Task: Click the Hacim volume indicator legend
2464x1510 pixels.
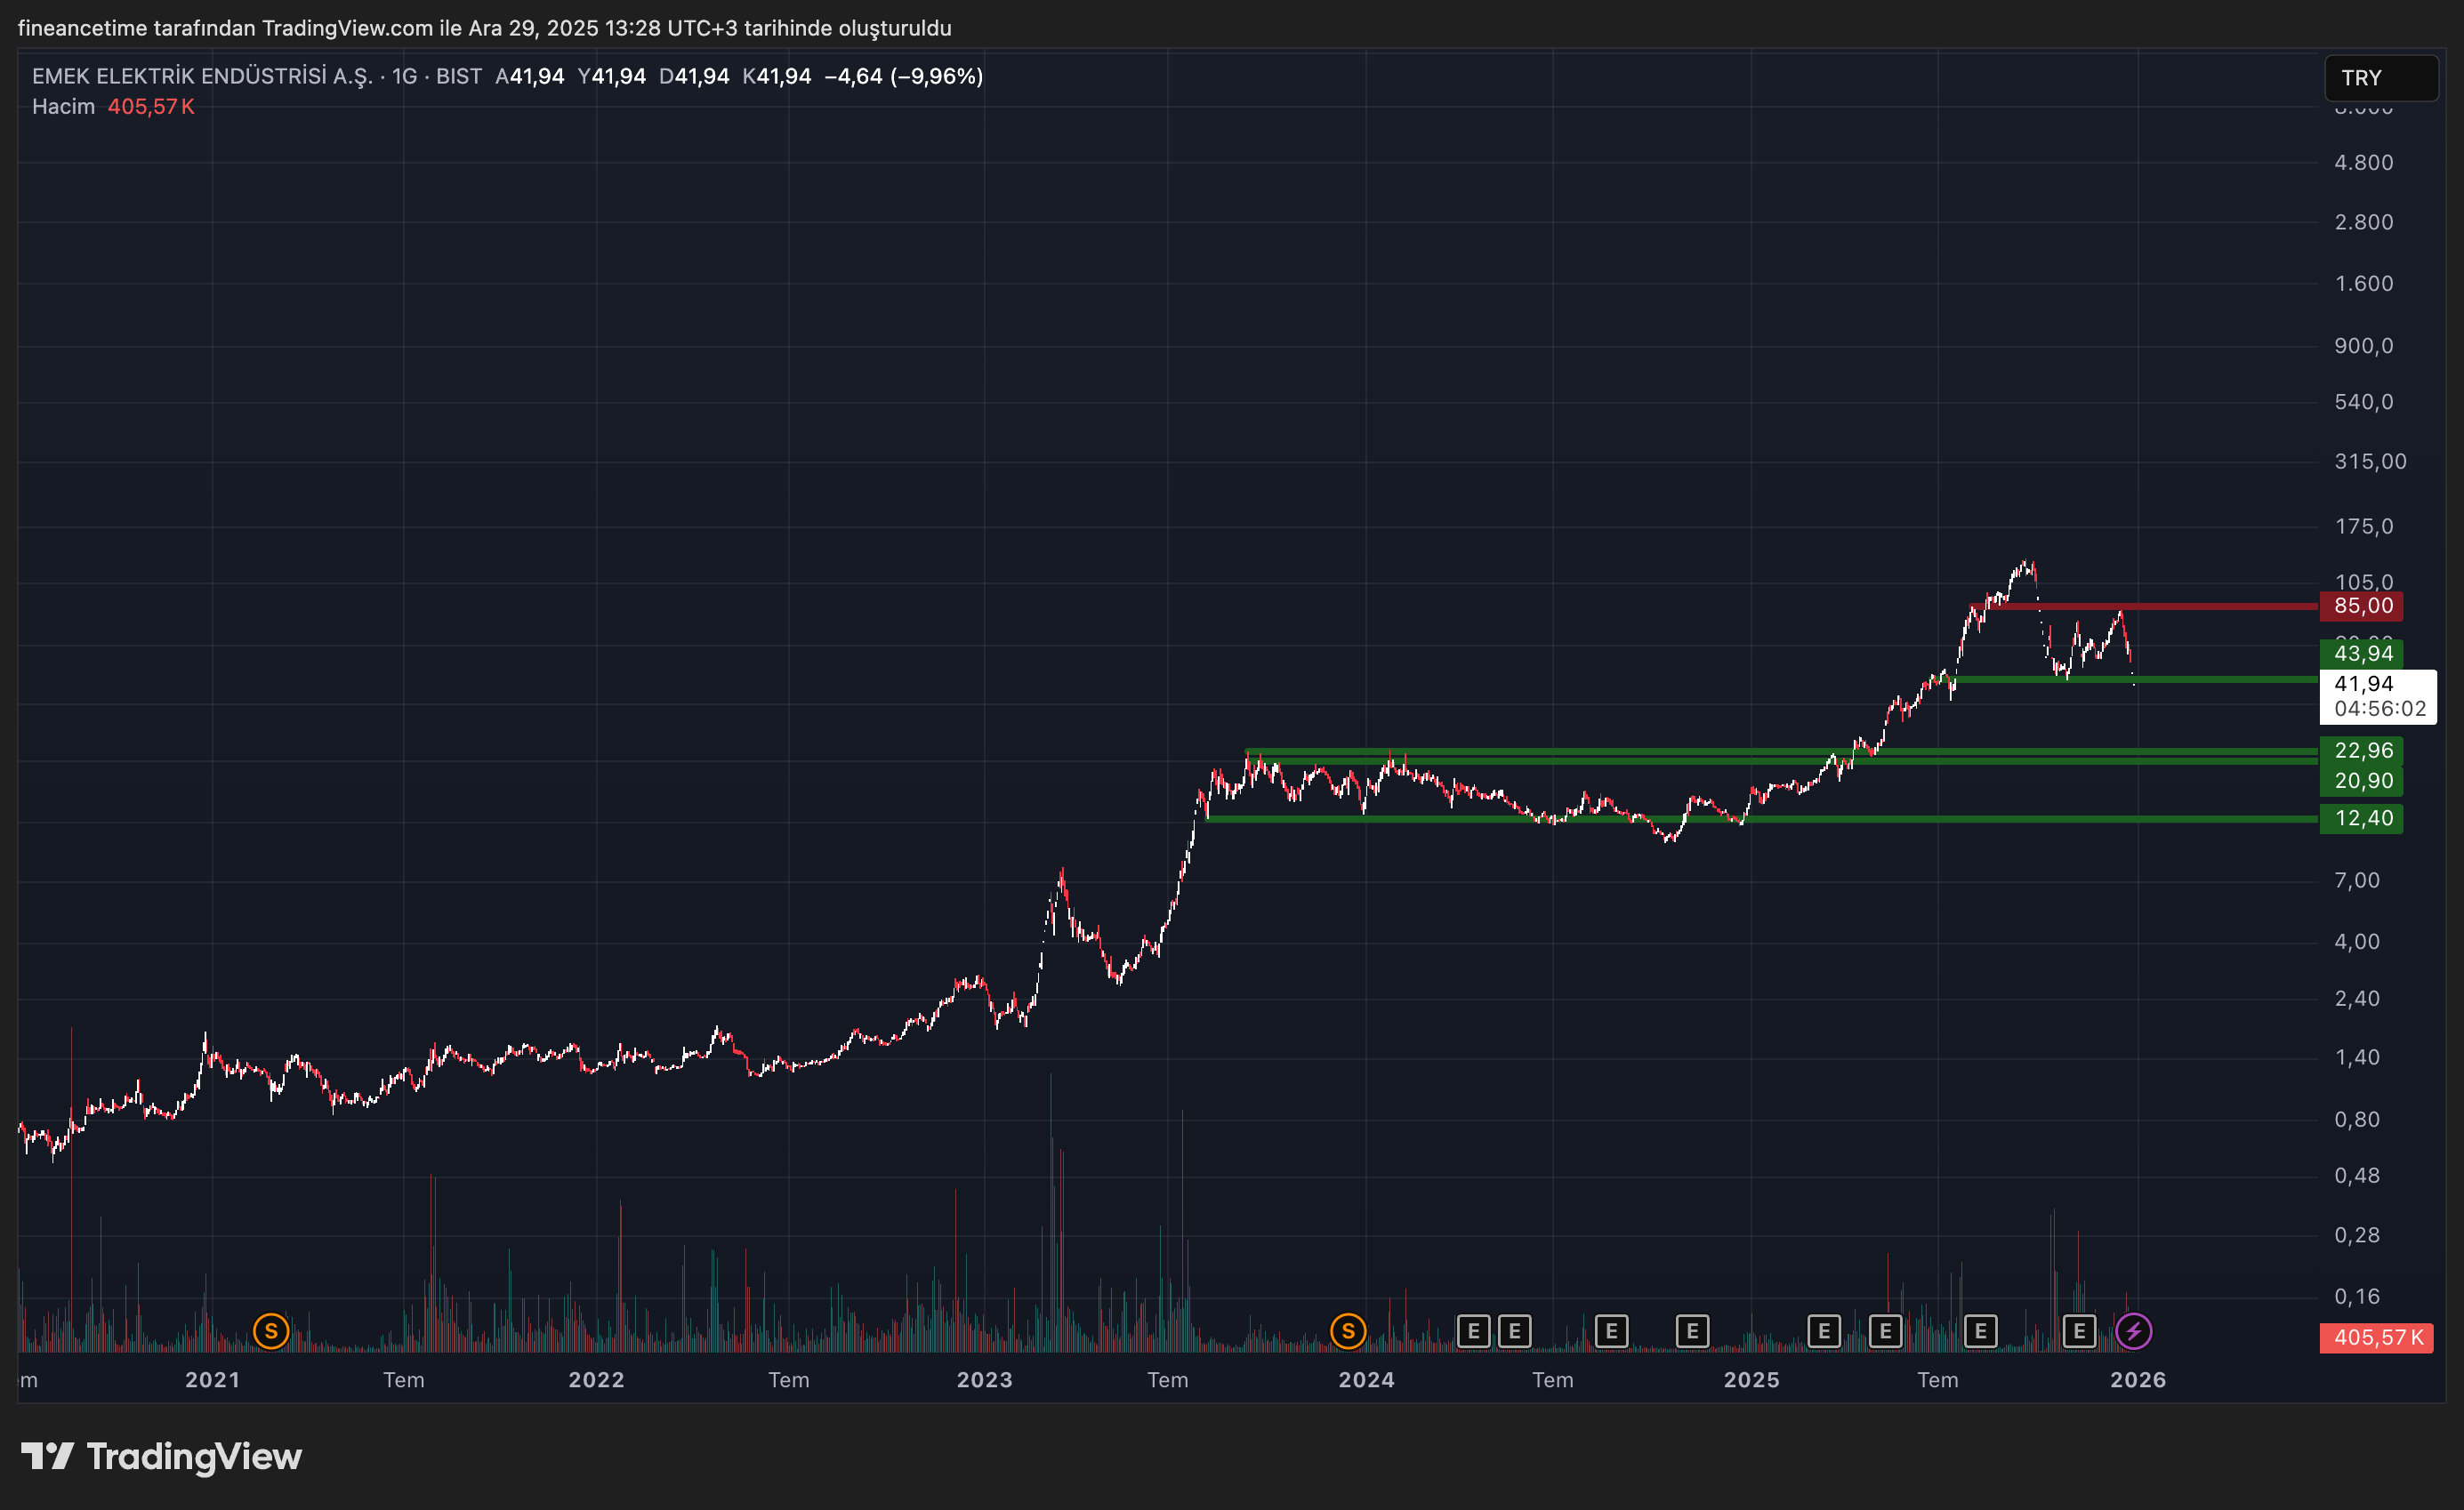Action: point(63,106)
